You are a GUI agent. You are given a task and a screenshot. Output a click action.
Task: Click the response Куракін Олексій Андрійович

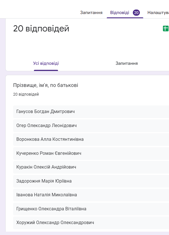pos(46,167)
